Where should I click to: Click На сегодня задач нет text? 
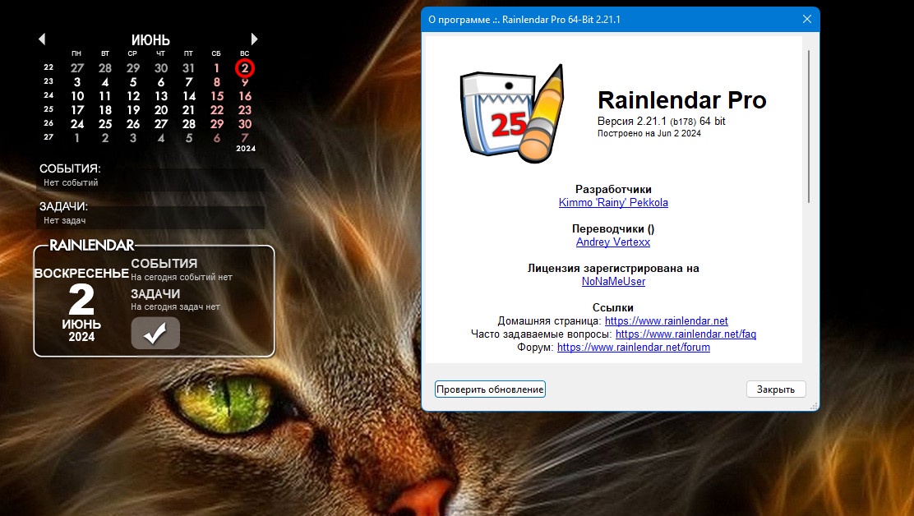tap(175, 307)
